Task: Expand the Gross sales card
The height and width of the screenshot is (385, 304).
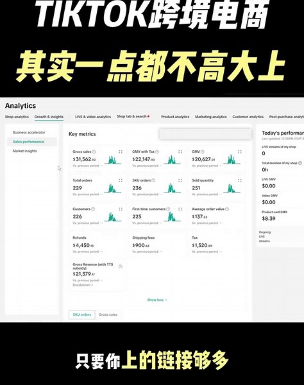Action: tap(121, 151)
